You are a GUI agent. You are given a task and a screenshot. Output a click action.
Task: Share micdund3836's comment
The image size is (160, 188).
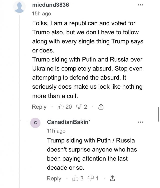click(x=100, y=107)
